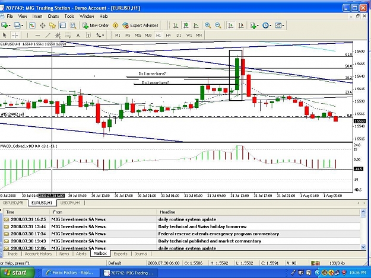Switch chart to candlesticks style
This screenshot has width=371, height=278.
tap(186, 25)
